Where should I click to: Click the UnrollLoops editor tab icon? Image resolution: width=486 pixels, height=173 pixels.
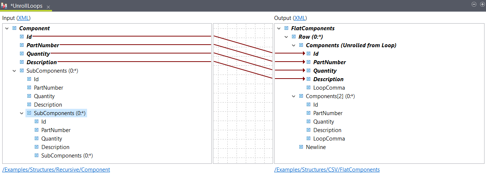[x=4, y=6]
